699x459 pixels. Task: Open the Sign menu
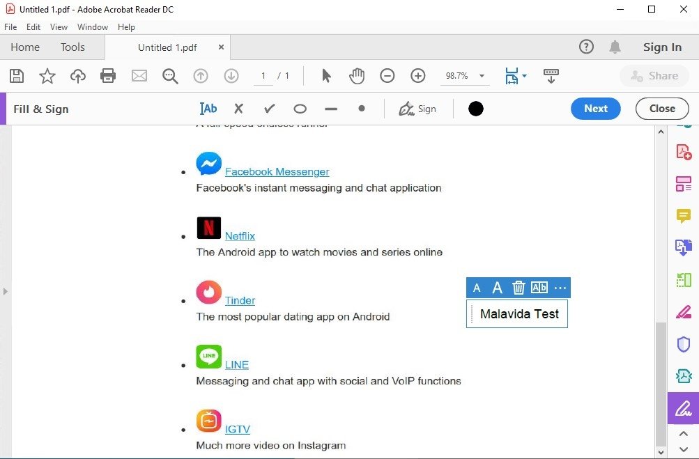[x=417, y=109]
